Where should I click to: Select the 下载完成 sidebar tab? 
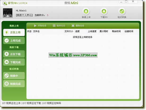(14, 62)
